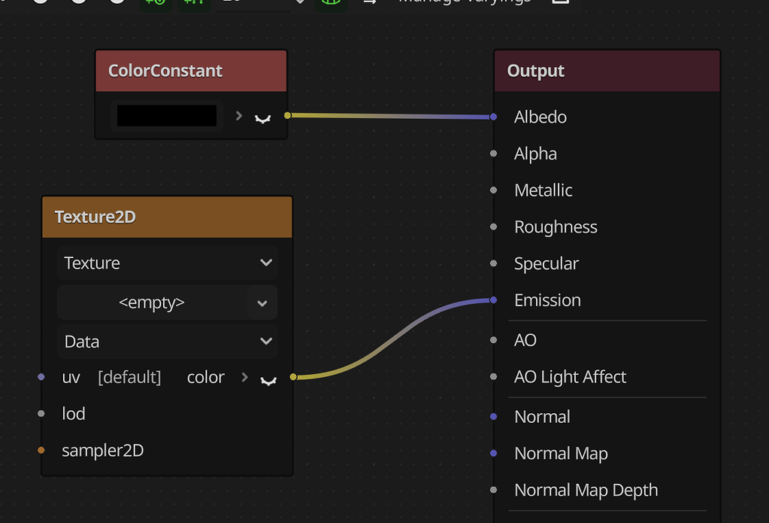The height and width of the screenshot is (523, 769).
Task: Click the Manage Varyings button
Action: (x=465, y=3)
